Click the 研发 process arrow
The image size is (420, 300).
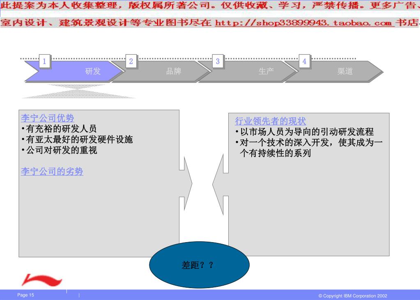point(74,71)
